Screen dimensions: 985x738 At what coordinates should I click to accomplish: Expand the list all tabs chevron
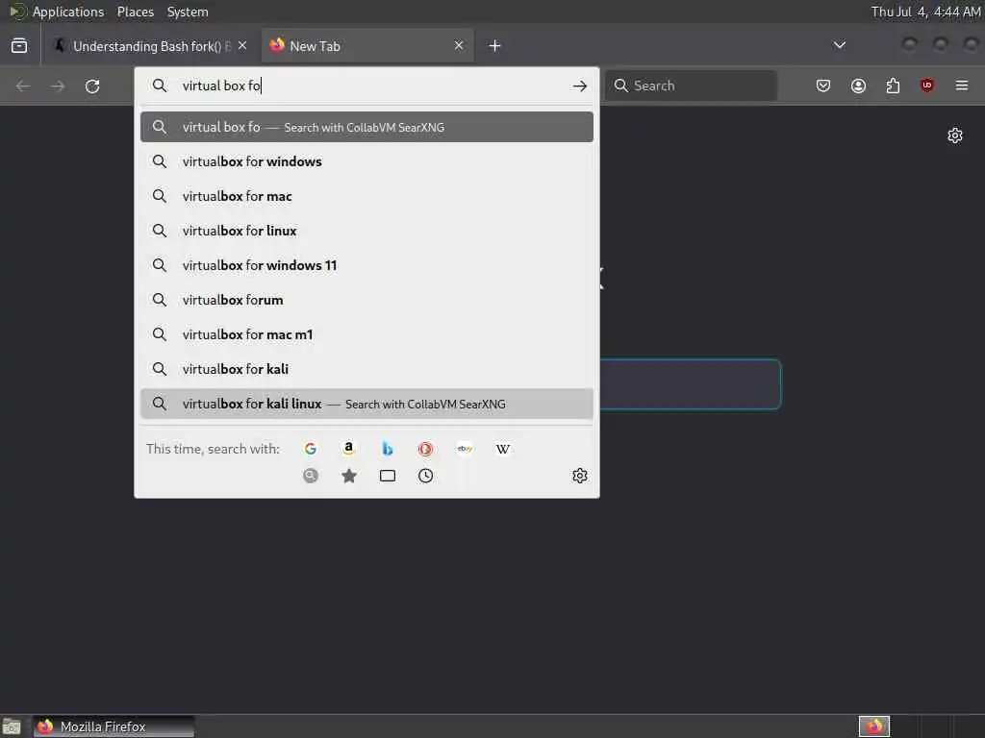pyautogui.click(x=839, y=45)
